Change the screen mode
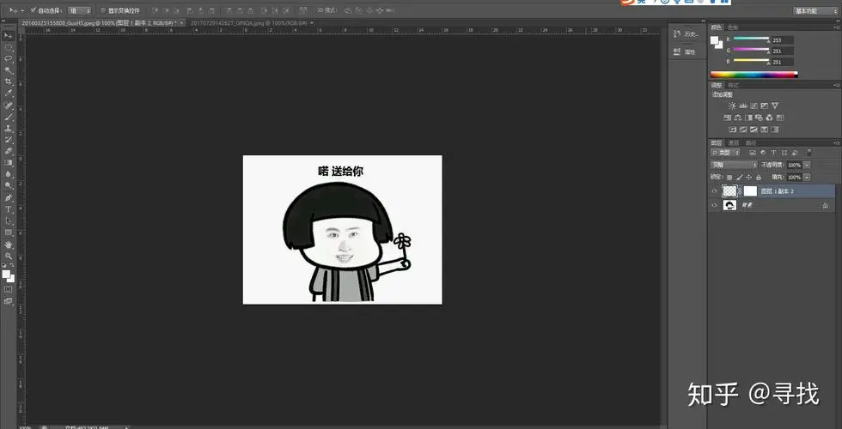 point(9,301)
